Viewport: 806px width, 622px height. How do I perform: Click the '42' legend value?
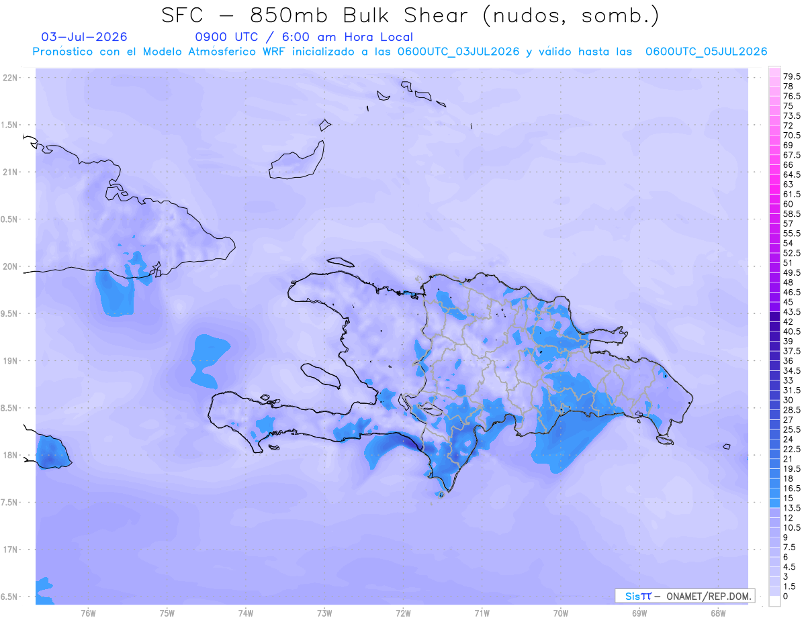pos(789,321)
